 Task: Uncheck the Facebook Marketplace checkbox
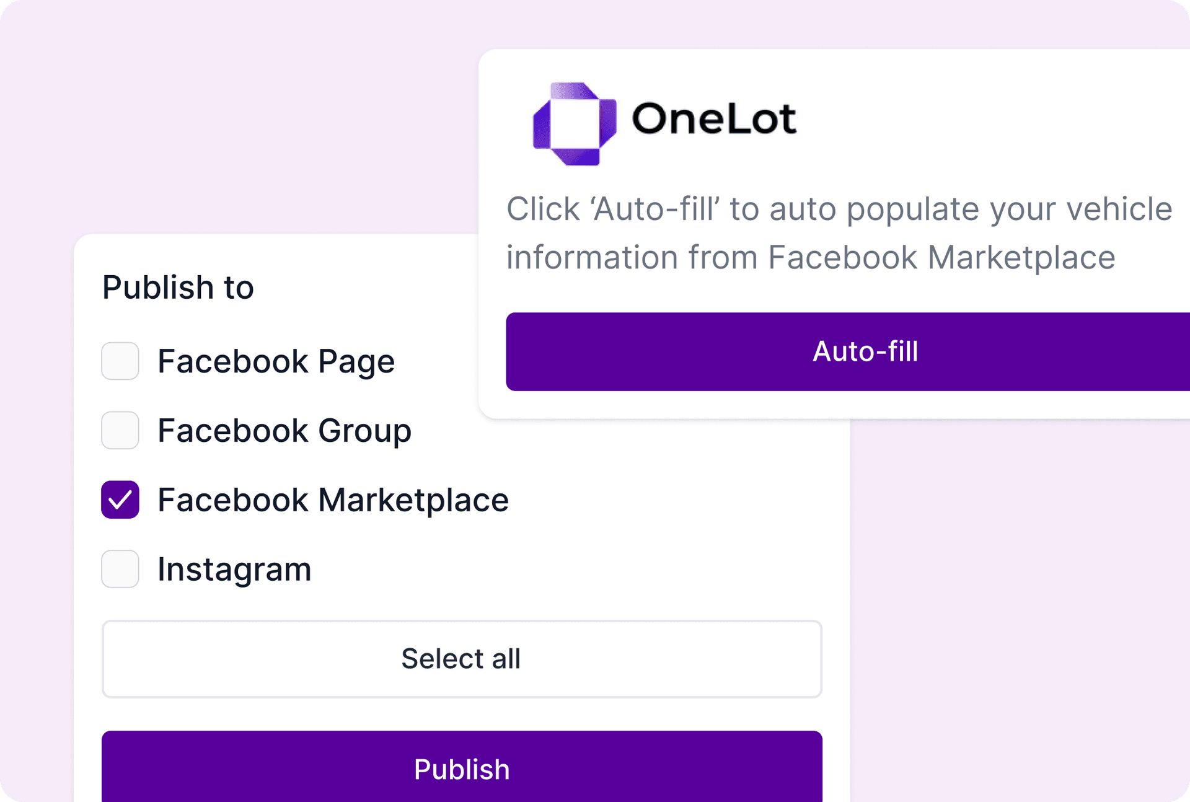pos(120,500)
